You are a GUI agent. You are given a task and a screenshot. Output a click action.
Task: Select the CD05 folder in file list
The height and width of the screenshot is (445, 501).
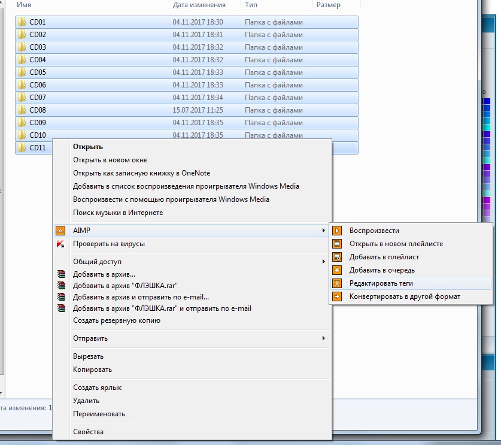[38, 72]
